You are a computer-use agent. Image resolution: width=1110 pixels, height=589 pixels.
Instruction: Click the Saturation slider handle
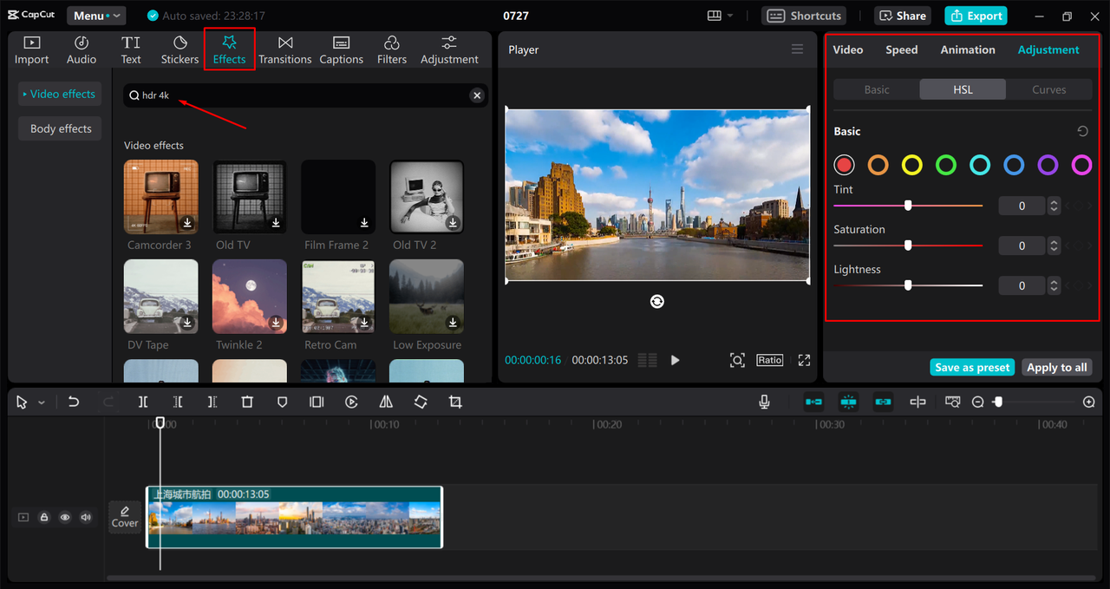(x=908, y=245)
